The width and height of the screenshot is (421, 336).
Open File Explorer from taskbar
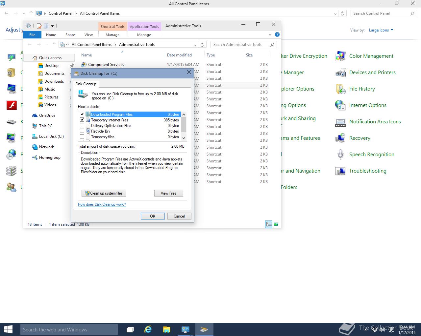(166, 329)
